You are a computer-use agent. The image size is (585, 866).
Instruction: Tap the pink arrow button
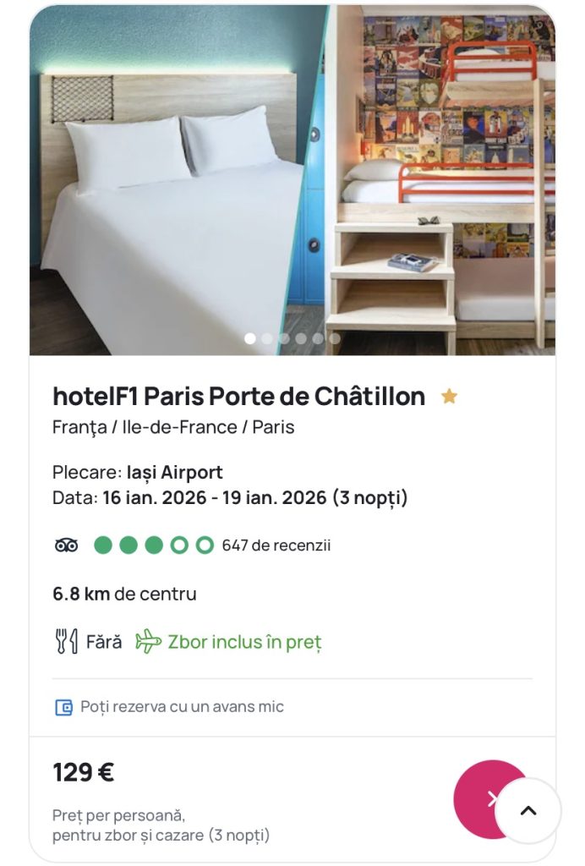tap(485, 798)
